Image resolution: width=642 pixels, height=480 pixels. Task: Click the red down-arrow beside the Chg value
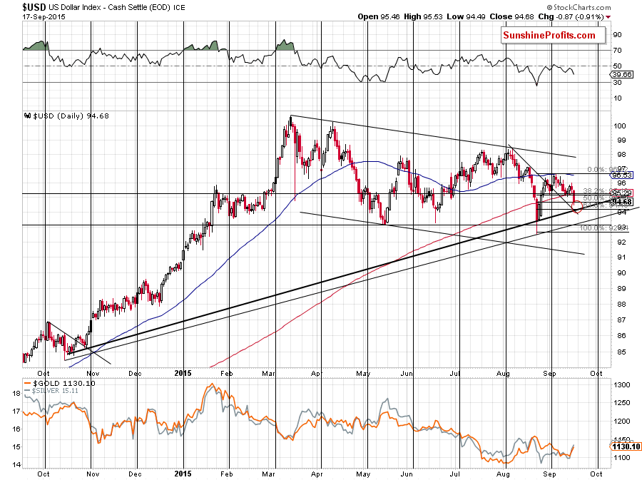click(x=608, y=17)
